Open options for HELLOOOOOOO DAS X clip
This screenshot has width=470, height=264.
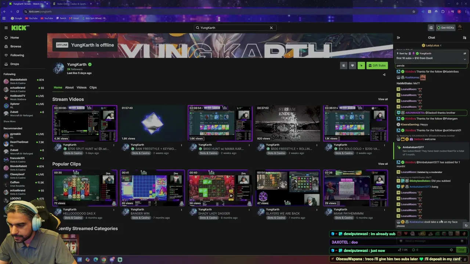click(x=114, y=210)
